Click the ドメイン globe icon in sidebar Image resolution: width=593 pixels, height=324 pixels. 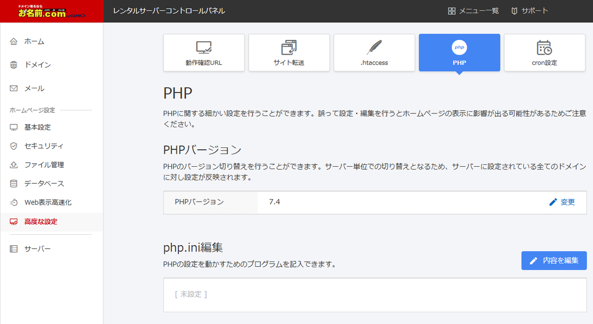[14, 65]
